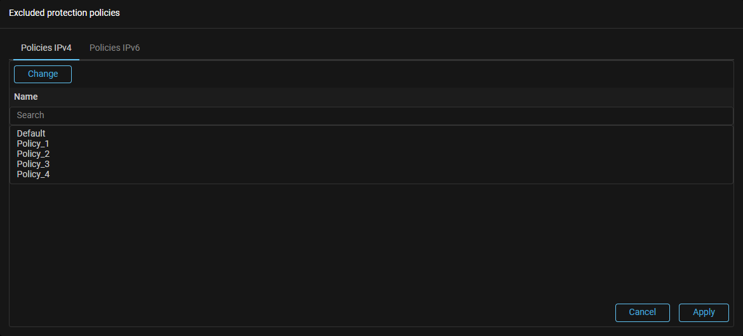Viewport: 743px width, 336px height.
Task: Click into the Search field
Action: pyautogui.click(x=371, y=116)
